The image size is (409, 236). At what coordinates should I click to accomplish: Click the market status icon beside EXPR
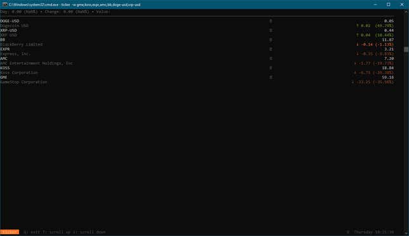point(271,49)
